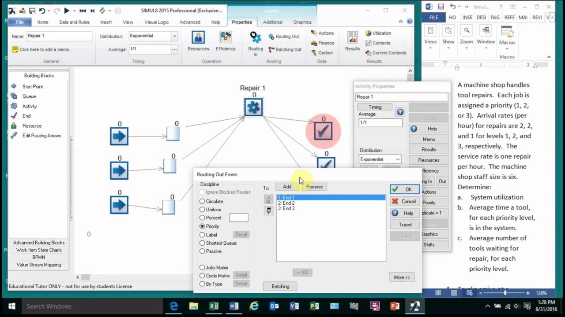This screenshot has height=317, width=565.
Task: Select Cycle Matrix discipline
Action: [202, 276]
